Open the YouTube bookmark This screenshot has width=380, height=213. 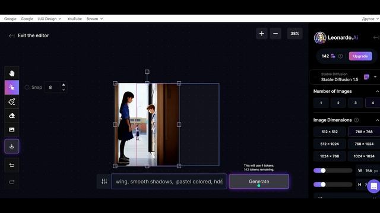point(74,18)
